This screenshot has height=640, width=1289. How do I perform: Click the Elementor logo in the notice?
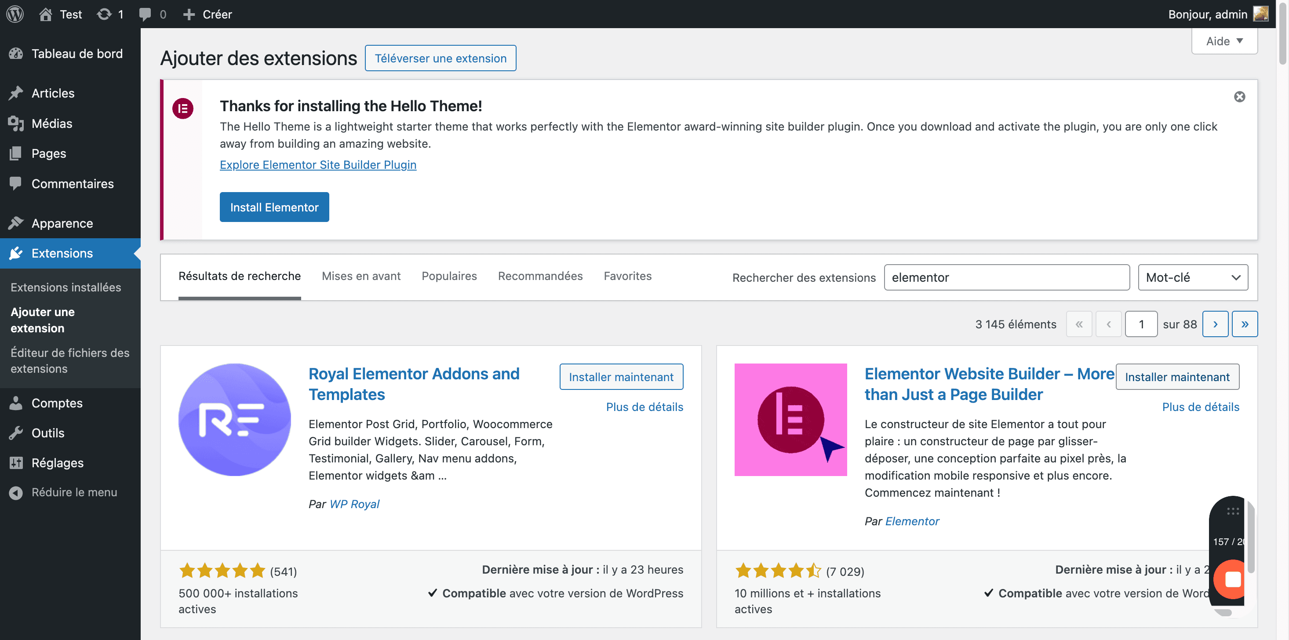[x=182, y=108]
